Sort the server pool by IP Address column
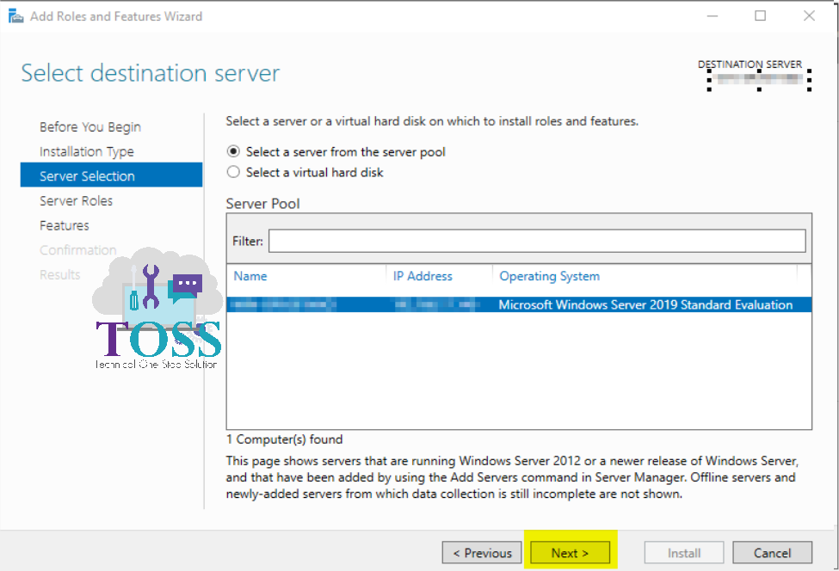 (x=423, y=276)
